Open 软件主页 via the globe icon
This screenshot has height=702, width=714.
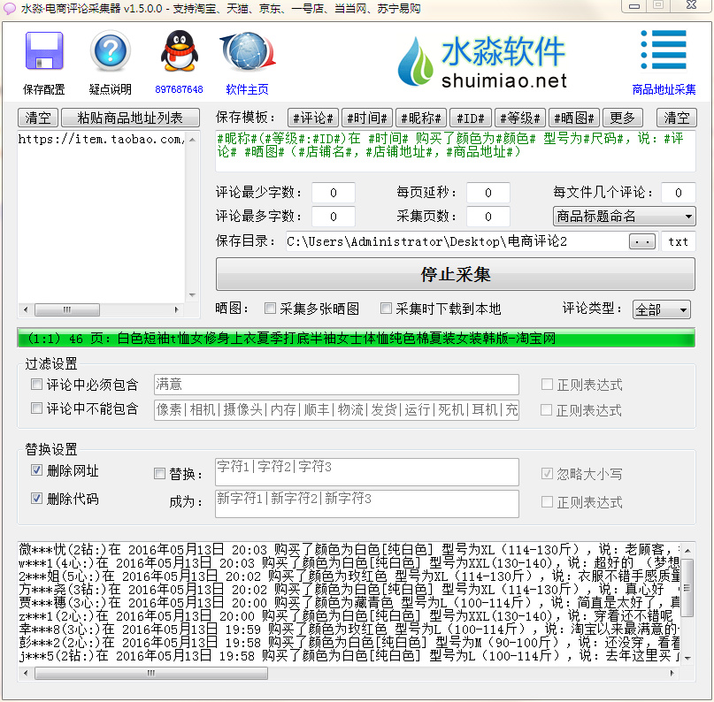coord(246,51)
